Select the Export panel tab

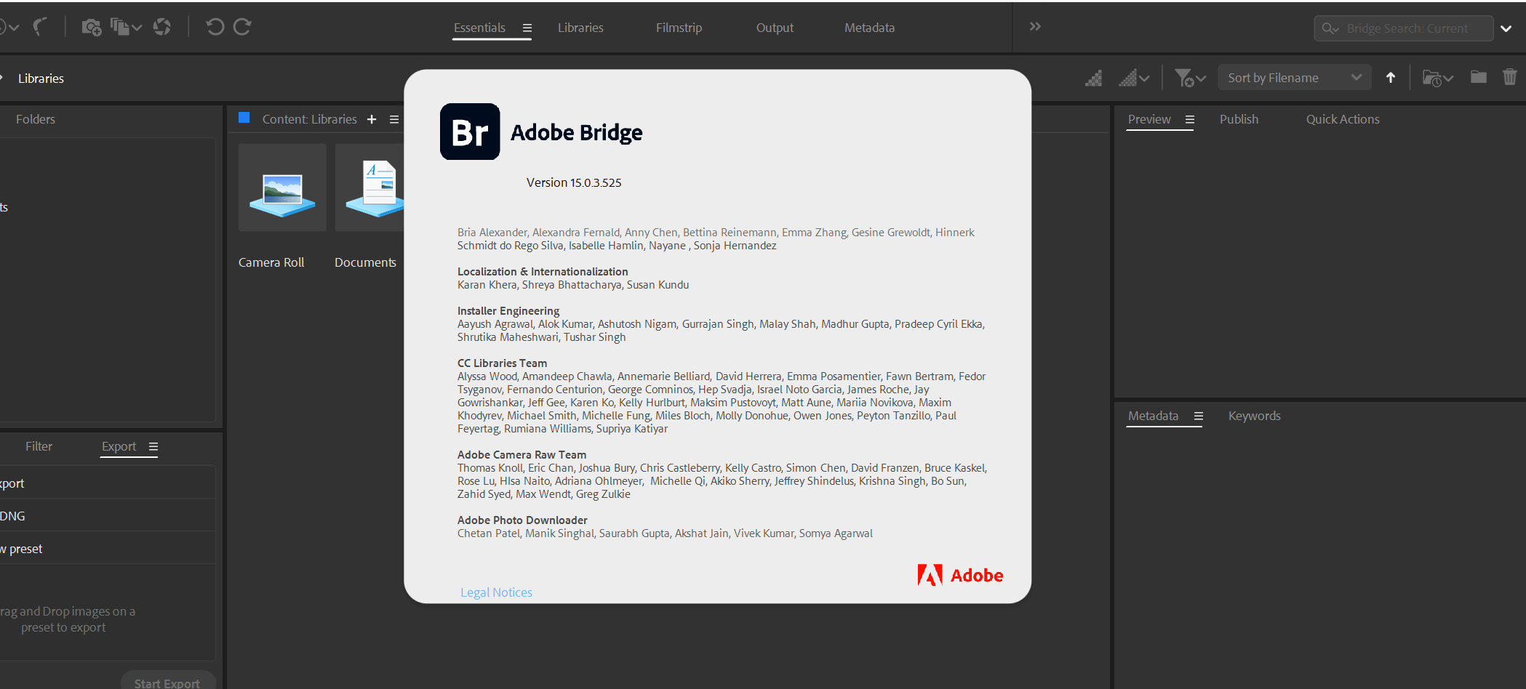[119, 446]
